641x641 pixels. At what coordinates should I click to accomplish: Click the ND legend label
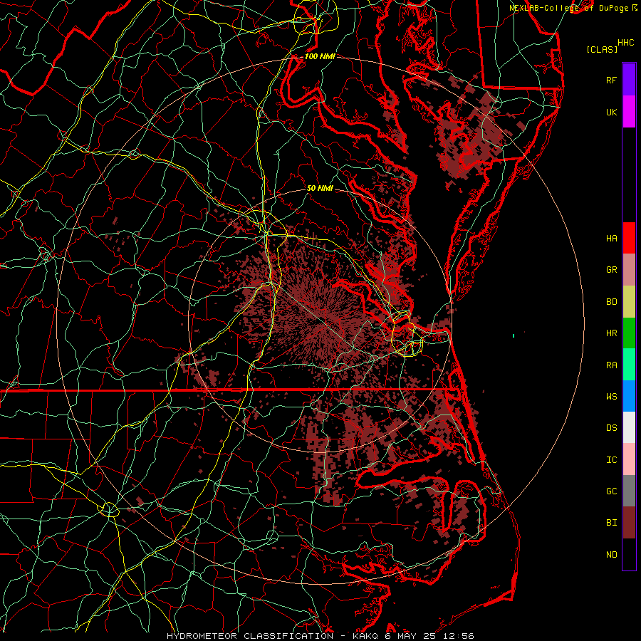pos(612,555)
